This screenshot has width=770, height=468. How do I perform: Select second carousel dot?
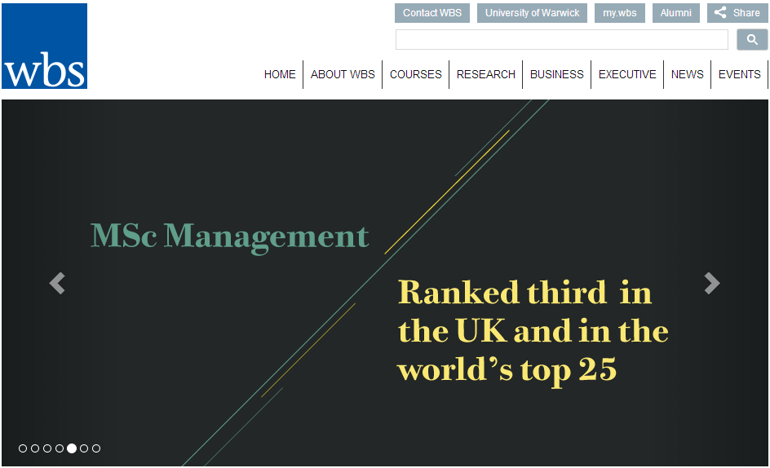coord(35,448)
